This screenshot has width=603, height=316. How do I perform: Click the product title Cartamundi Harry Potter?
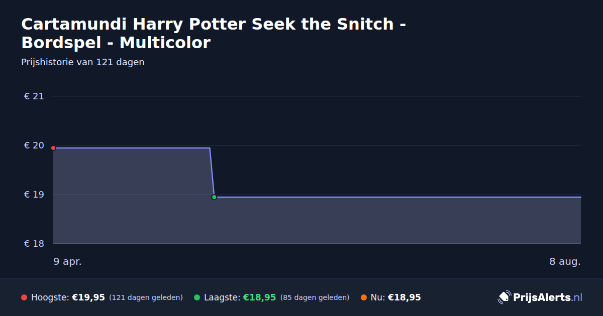214,33
